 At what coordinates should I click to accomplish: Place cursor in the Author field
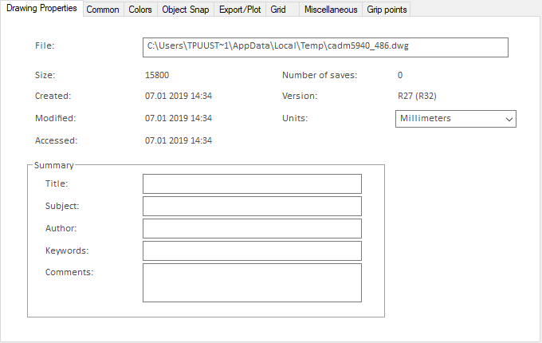252,229
